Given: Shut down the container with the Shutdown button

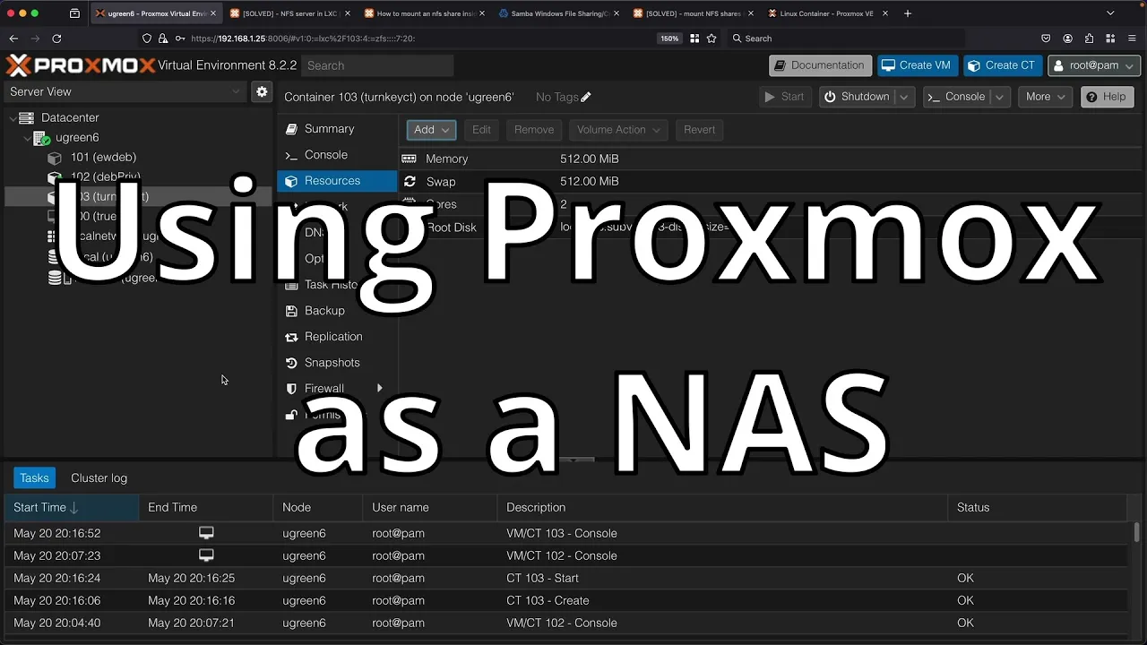Looking at the screenshot, I should (857, 97).
